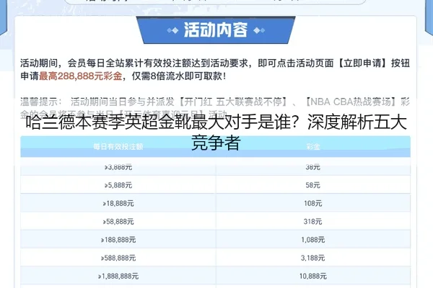This screenshot has height=288, width=433.
Task: Select the 58元 bonus cell
Action: click(x=313, y=185)
